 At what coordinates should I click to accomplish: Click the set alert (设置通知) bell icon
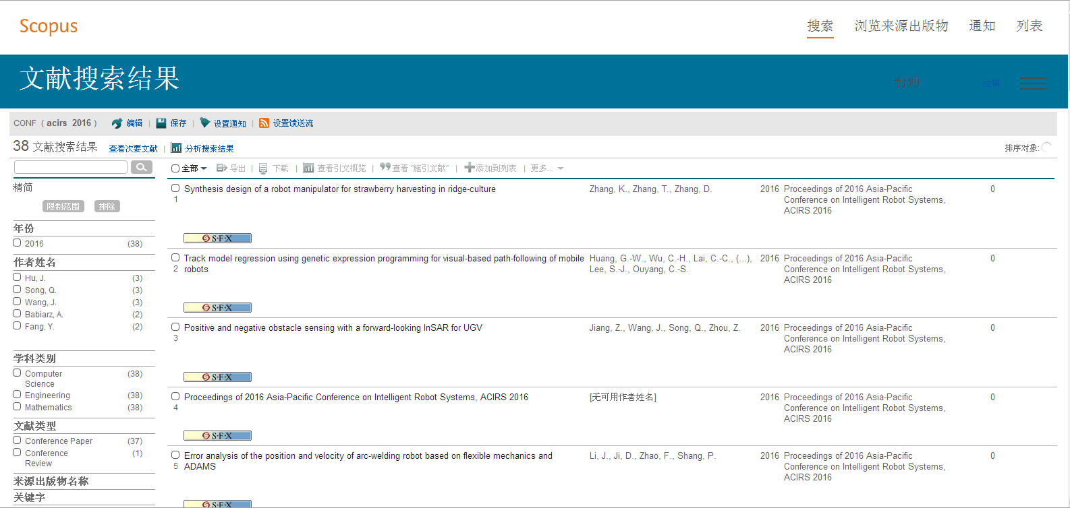[205, 123]
